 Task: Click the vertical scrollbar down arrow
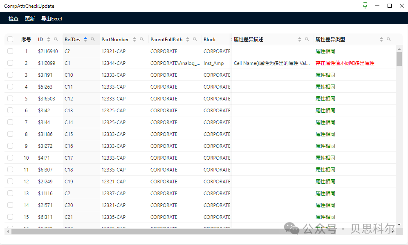399,225
